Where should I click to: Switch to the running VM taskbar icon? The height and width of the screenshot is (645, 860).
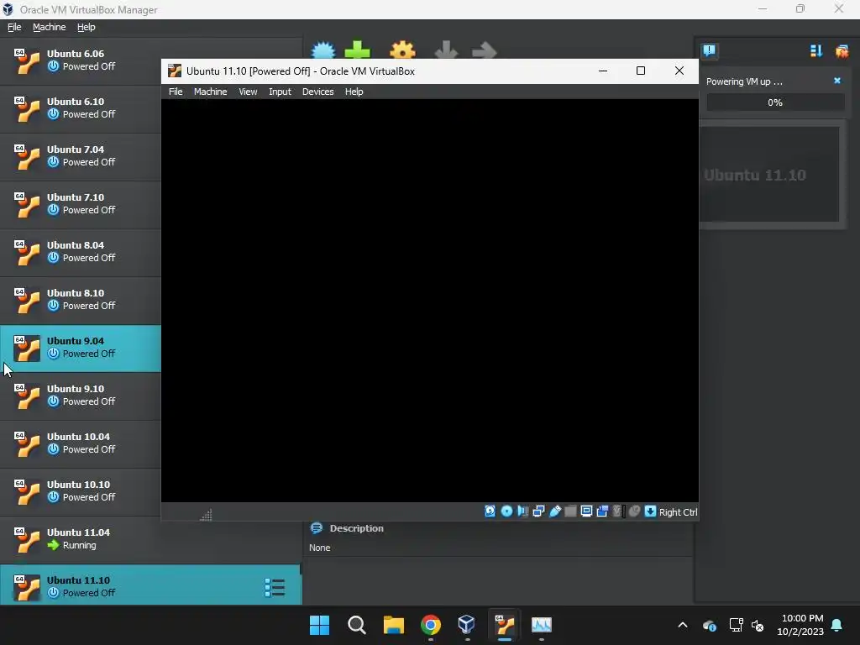pyautogui.click(x=504, y=625)
